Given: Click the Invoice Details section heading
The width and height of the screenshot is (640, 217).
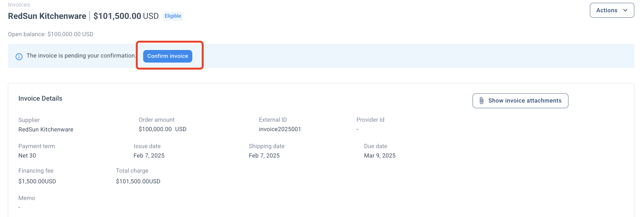Looking at the screenshot, I should click(x=40, y=98).
